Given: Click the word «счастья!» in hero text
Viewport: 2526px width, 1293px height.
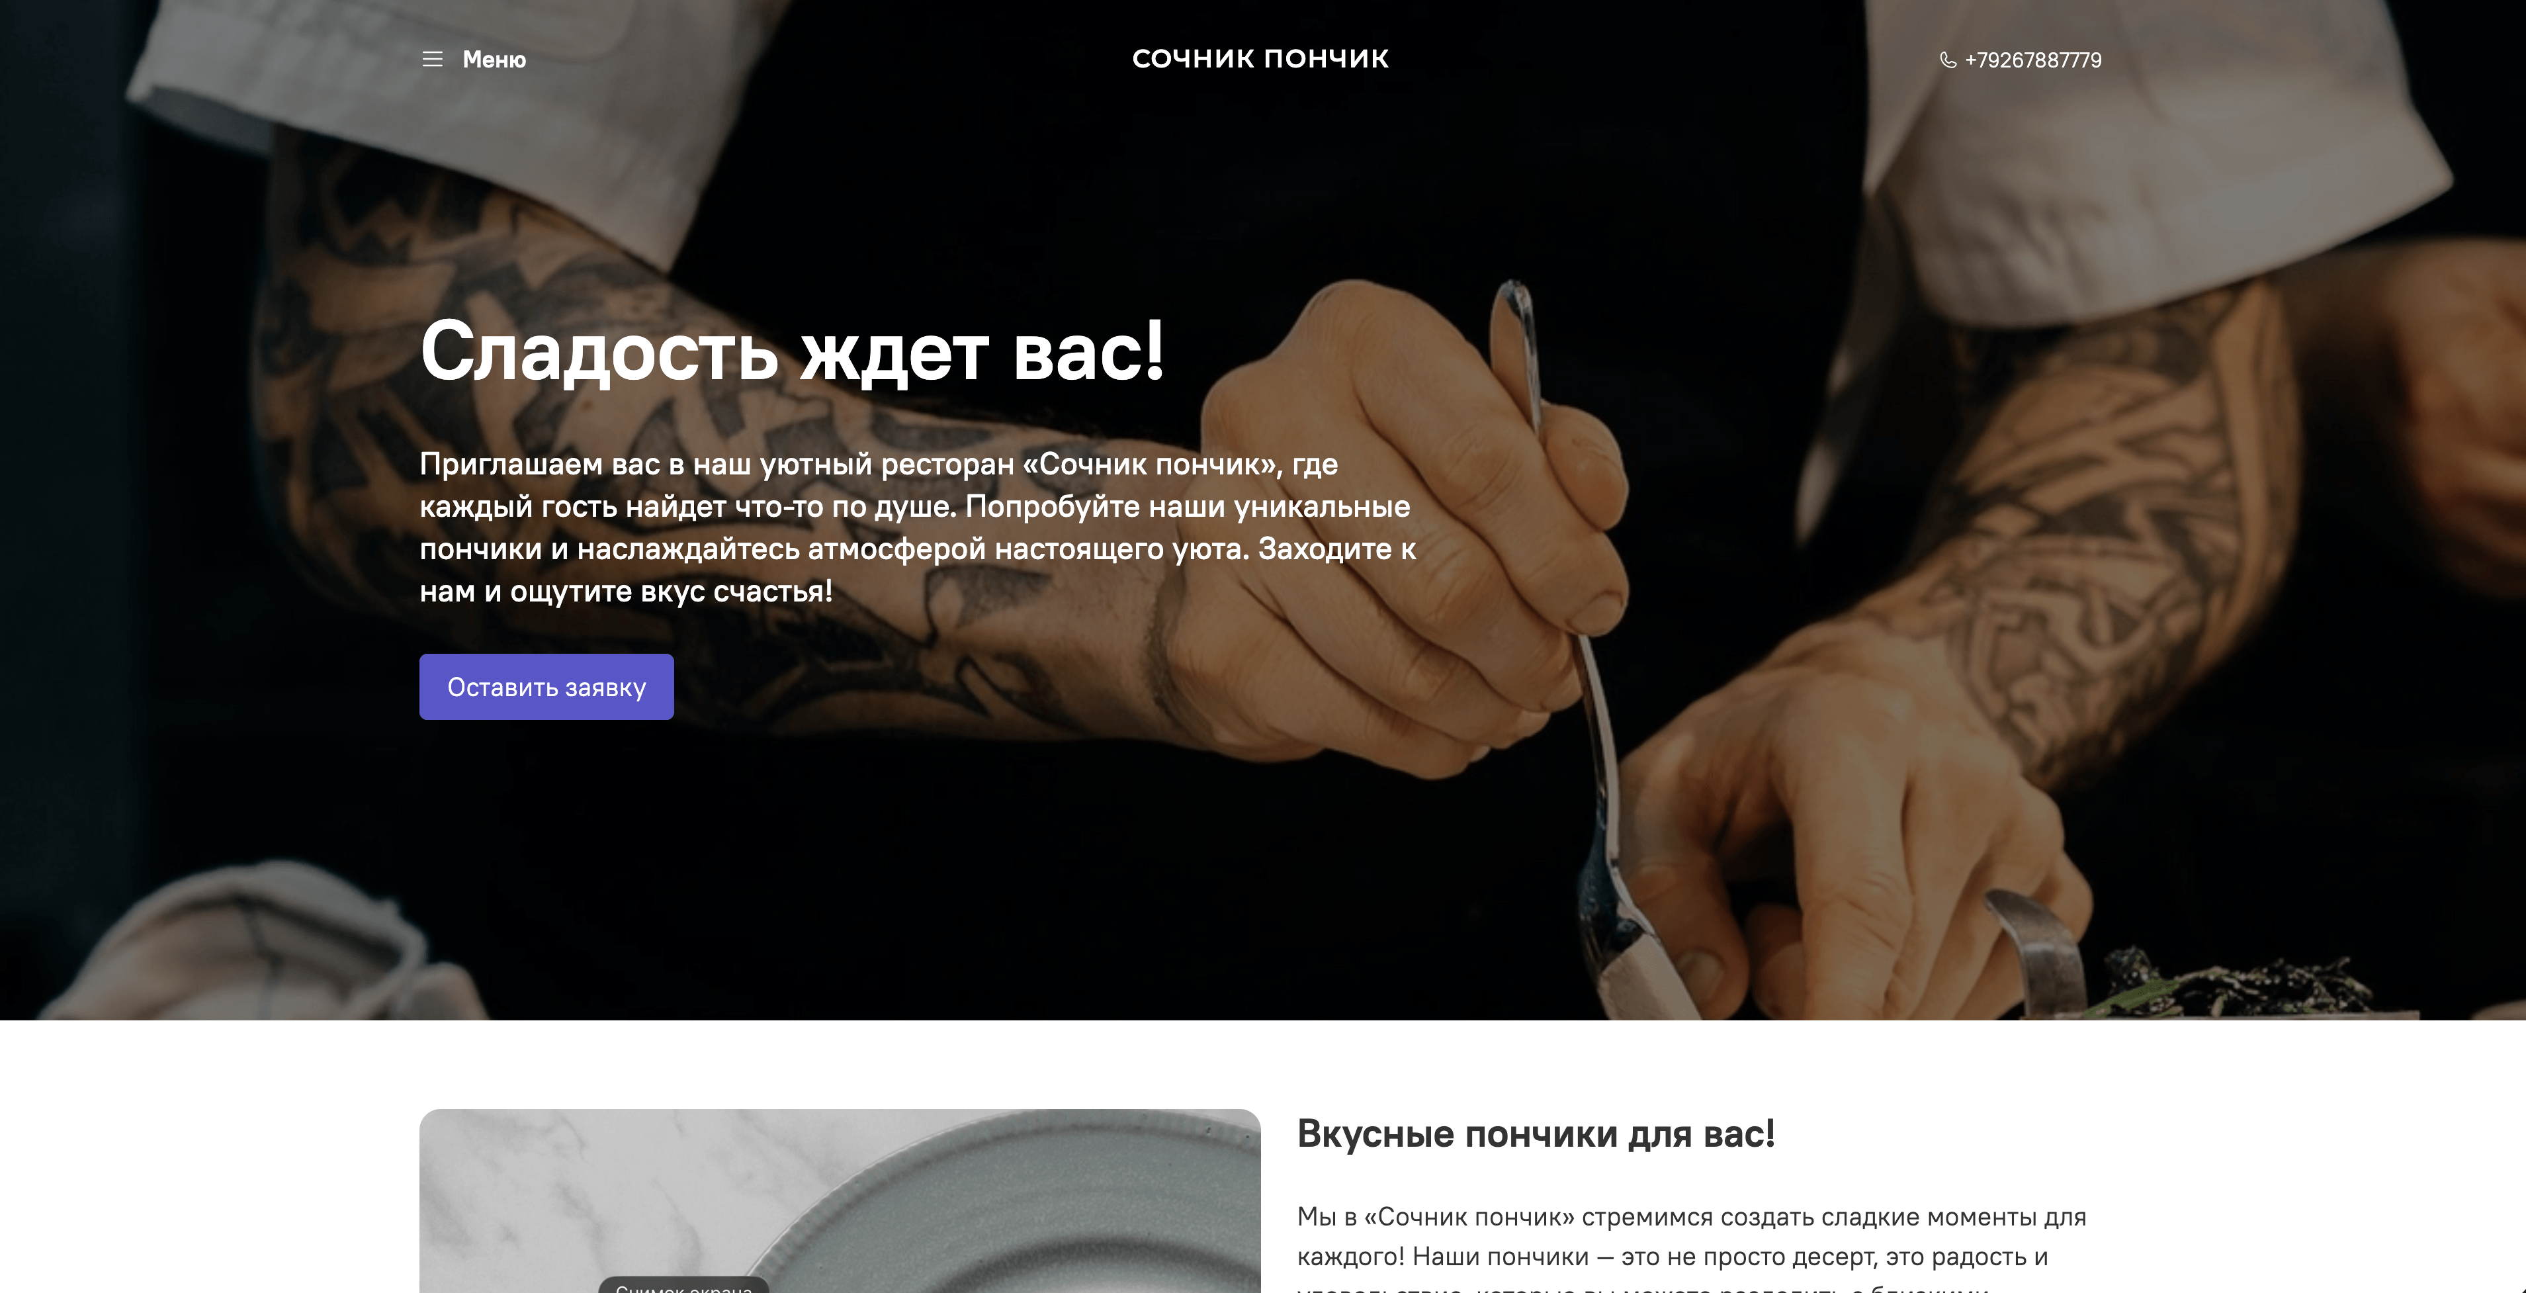Looking at the screenshot, I should point(773,592).
